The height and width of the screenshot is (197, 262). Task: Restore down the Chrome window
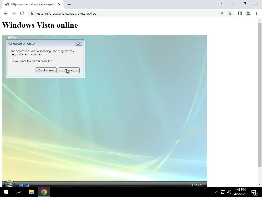point(244,4)
